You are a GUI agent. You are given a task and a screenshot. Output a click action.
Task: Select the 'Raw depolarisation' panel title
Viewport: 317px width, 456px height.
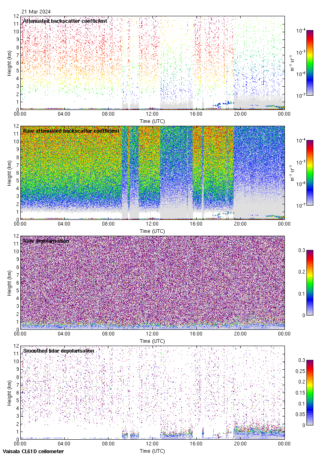pos(46,241)
